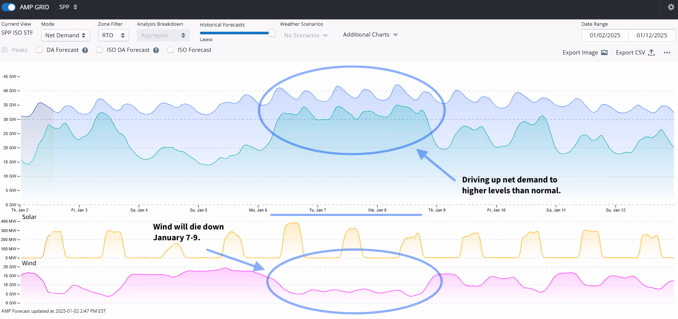678x319 pixels.
Task: Click the Su, Jan 5 axis label
Action: (198, 210)
